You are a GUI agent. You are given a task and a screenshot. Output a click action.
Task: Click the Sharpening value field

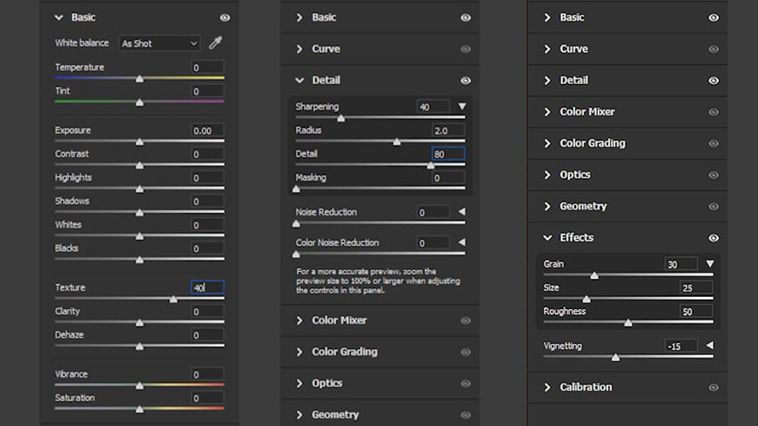(x=433, y=106)
